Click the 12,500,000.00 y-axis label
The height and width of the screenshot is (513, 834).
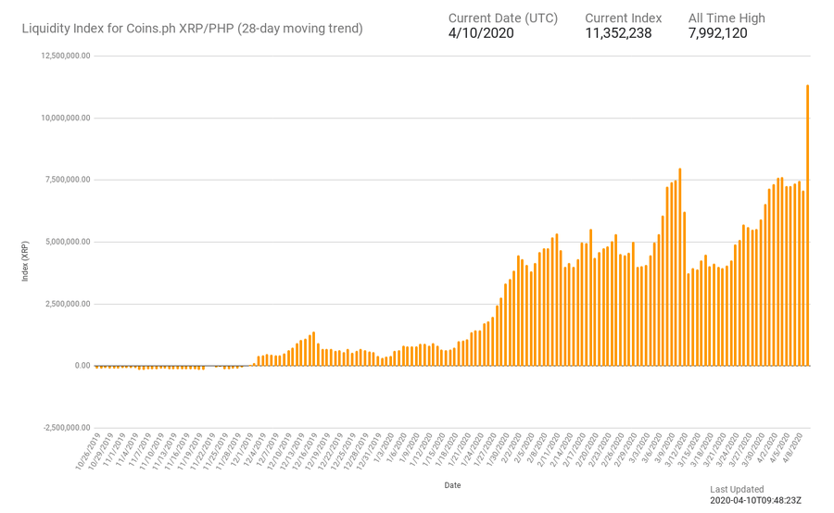(x=66, y=56)
